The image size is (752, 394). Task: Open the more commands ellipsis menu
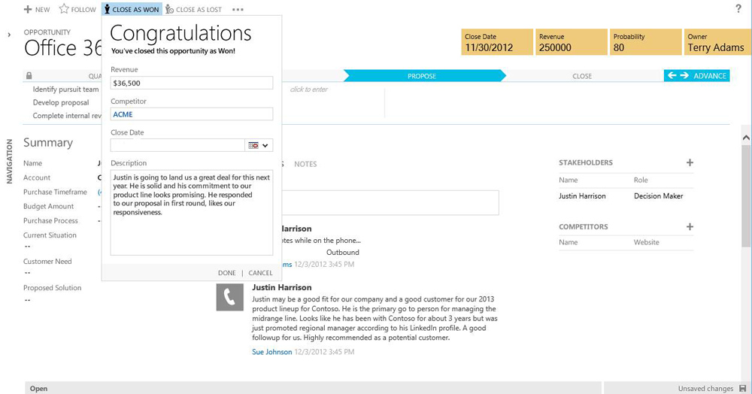pyautogui.click(x=238, y=10)
